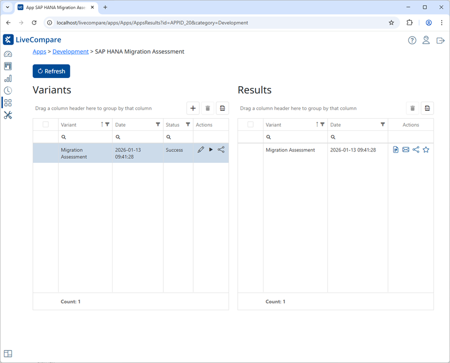The width and height of the screenshot is (450, 363).
Task: Go to Development breadcrumb link
Action: 70,52
